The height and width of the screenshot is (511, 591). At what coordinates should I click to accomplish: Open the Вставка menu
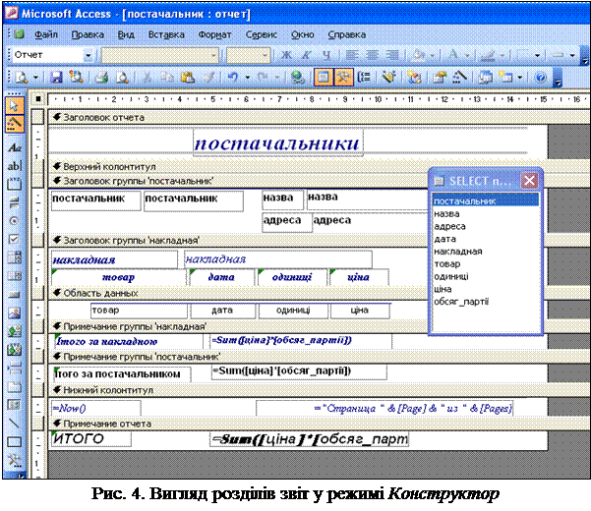coord(166,34)
